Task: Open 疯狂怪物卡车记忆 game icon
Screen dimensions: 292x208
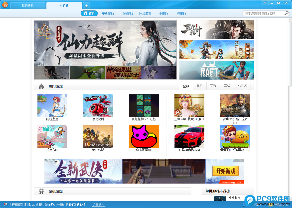Action: 144,105
